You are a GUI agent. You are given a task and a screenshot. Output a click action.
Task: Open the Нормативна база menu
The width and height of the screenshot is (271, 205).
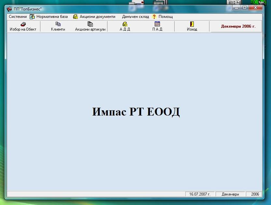(x=52, y=17)
